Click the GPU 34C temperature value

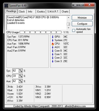coord(65,37)
